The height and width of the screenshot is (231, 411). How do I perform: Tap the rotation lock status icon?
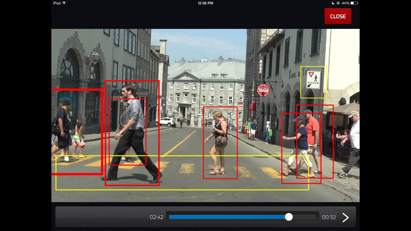coord(338,3)
